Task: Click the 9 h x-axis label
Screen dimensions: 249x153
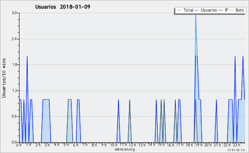Action: (x=104, y=145)
